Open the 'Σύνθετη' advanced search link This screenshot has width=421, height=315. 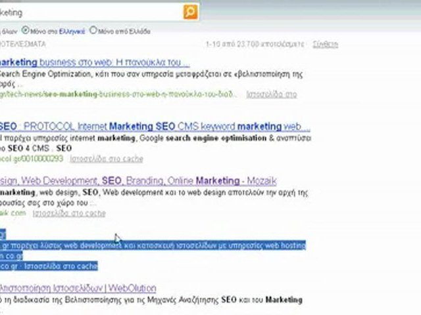326,44
